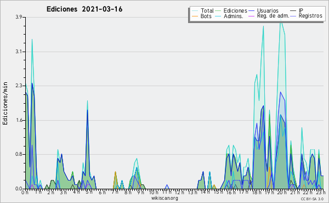
Task: Click the Ediciones/min axis title
Action: [5, 103]
